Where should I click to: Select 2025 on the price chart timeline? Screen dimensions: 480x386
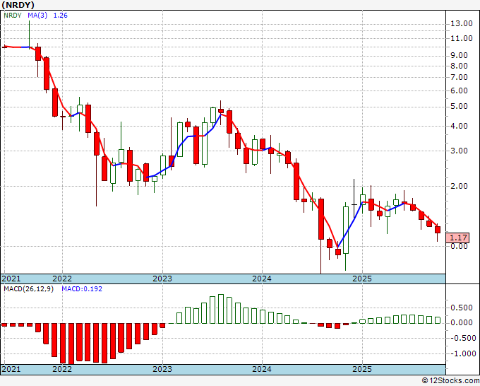pyautogui.click(x=362, y=279)
